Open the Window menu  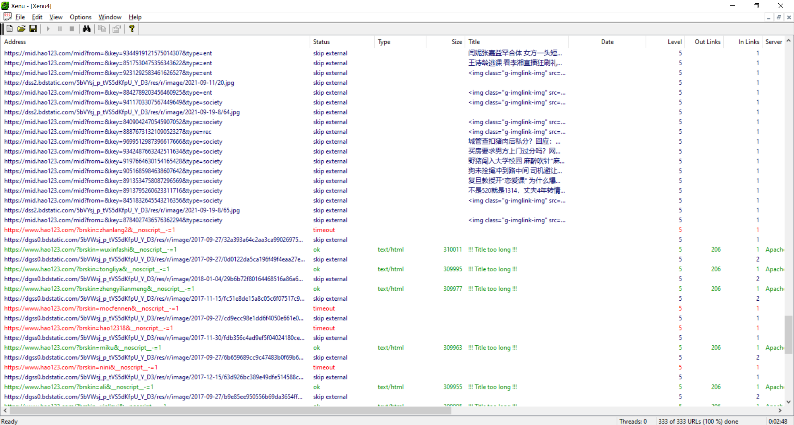[x=110, y=17]
